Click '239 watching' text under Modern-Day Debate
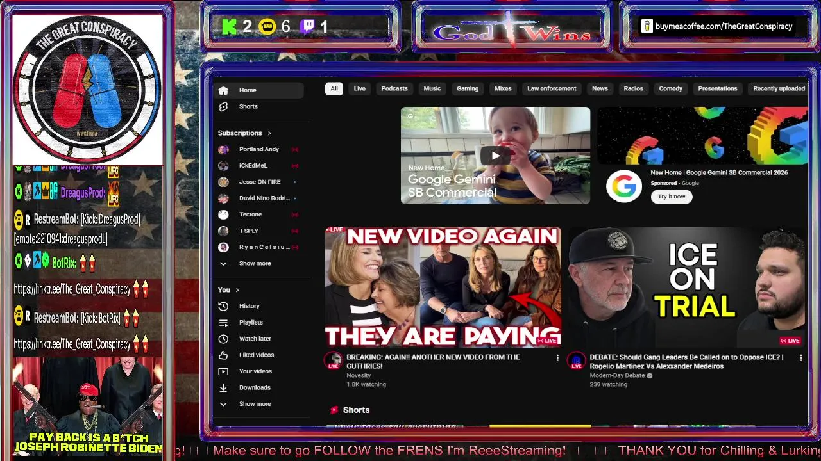Screen dimensions: 821x461 [608, 384]
